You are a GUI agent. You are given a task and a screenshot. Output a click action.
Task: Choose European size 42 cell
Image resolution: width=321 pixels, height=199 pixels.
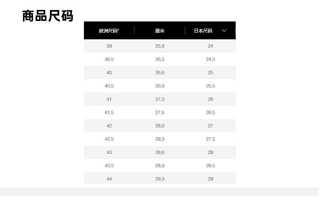pyautogui.click(x=109, y=126)
